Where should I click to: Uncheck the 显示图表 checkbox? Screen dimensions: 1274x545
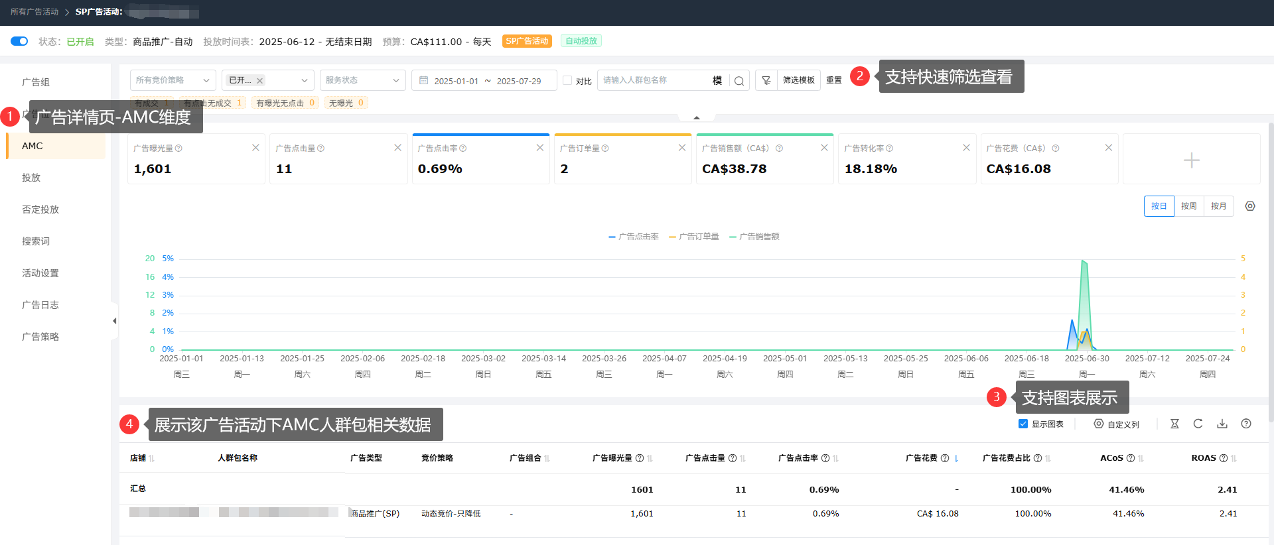pos(1023,424)
